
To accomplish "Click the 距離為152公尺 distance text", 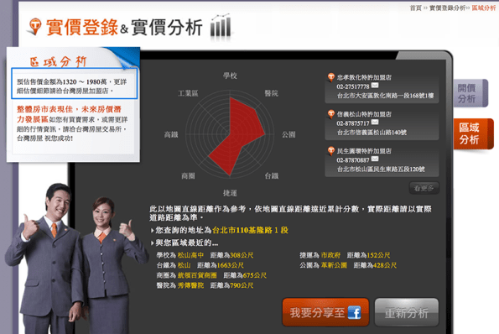I will pyautogui.click(x=368, y=255).
